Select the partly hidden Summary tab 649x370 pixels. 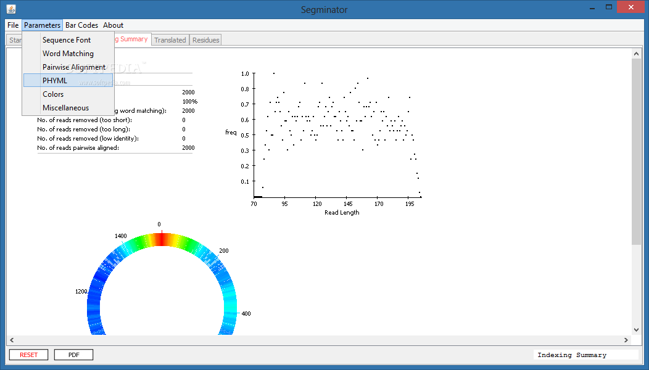pyautogui.click(x=132, y=39)
